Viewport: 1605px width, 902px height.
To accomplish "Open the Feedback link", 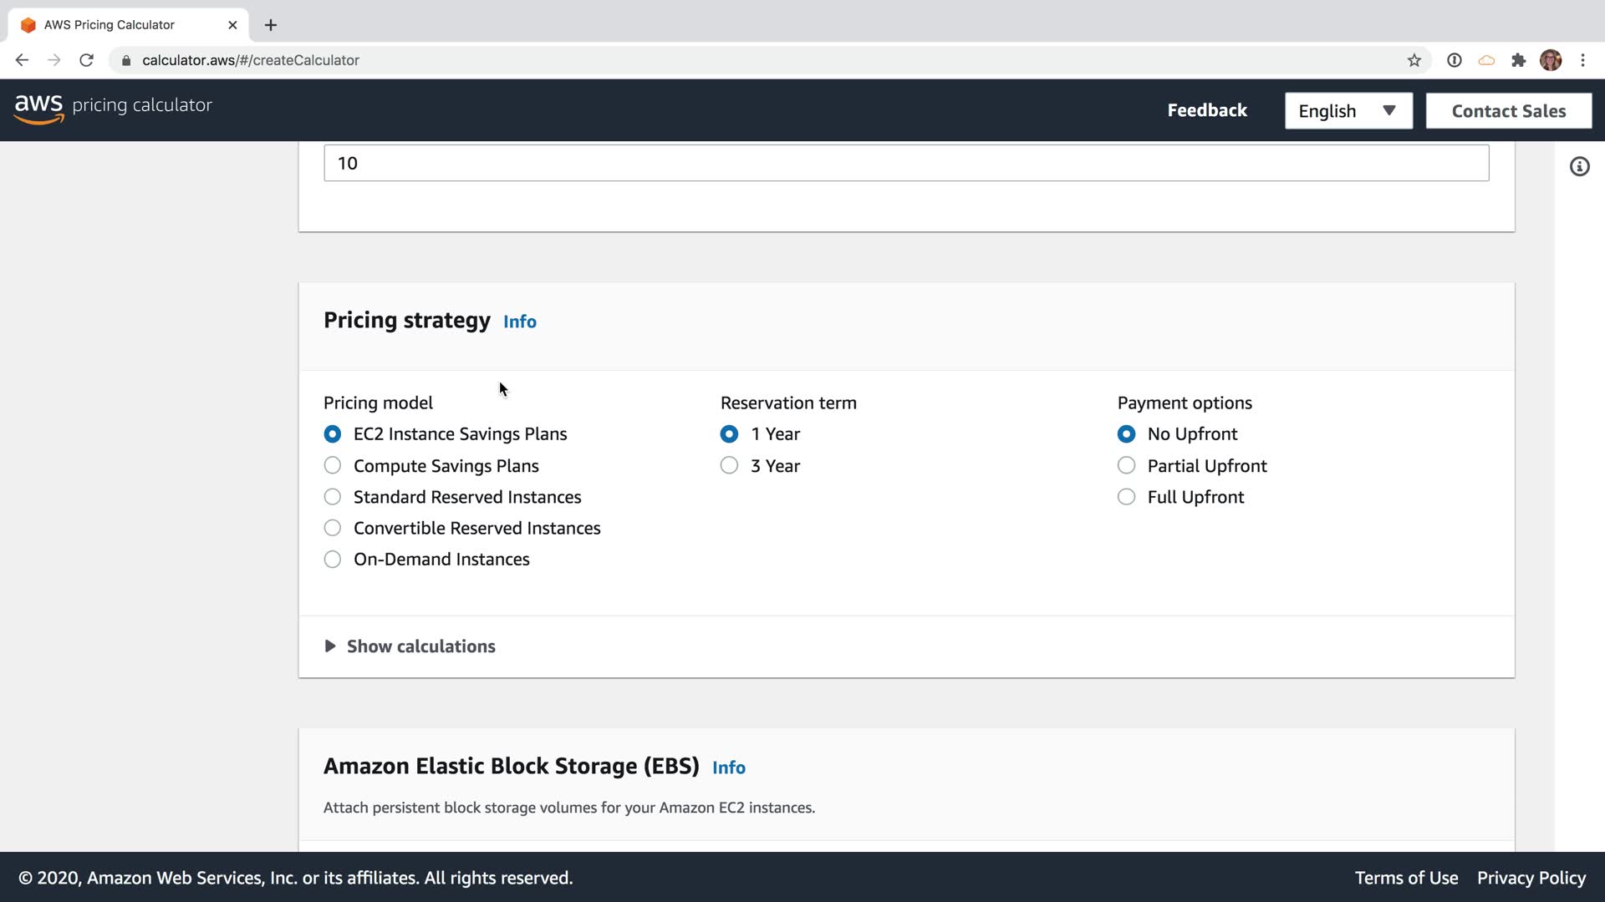I will [1206, 110].
